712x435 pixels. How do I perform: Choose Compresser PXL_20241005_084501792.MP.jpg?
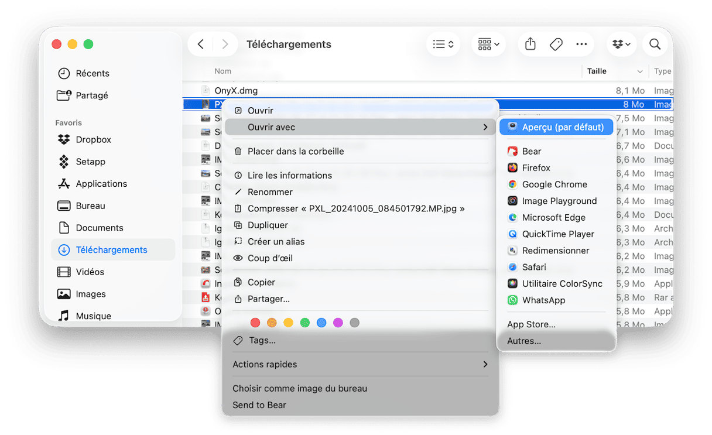click(360, 208)
